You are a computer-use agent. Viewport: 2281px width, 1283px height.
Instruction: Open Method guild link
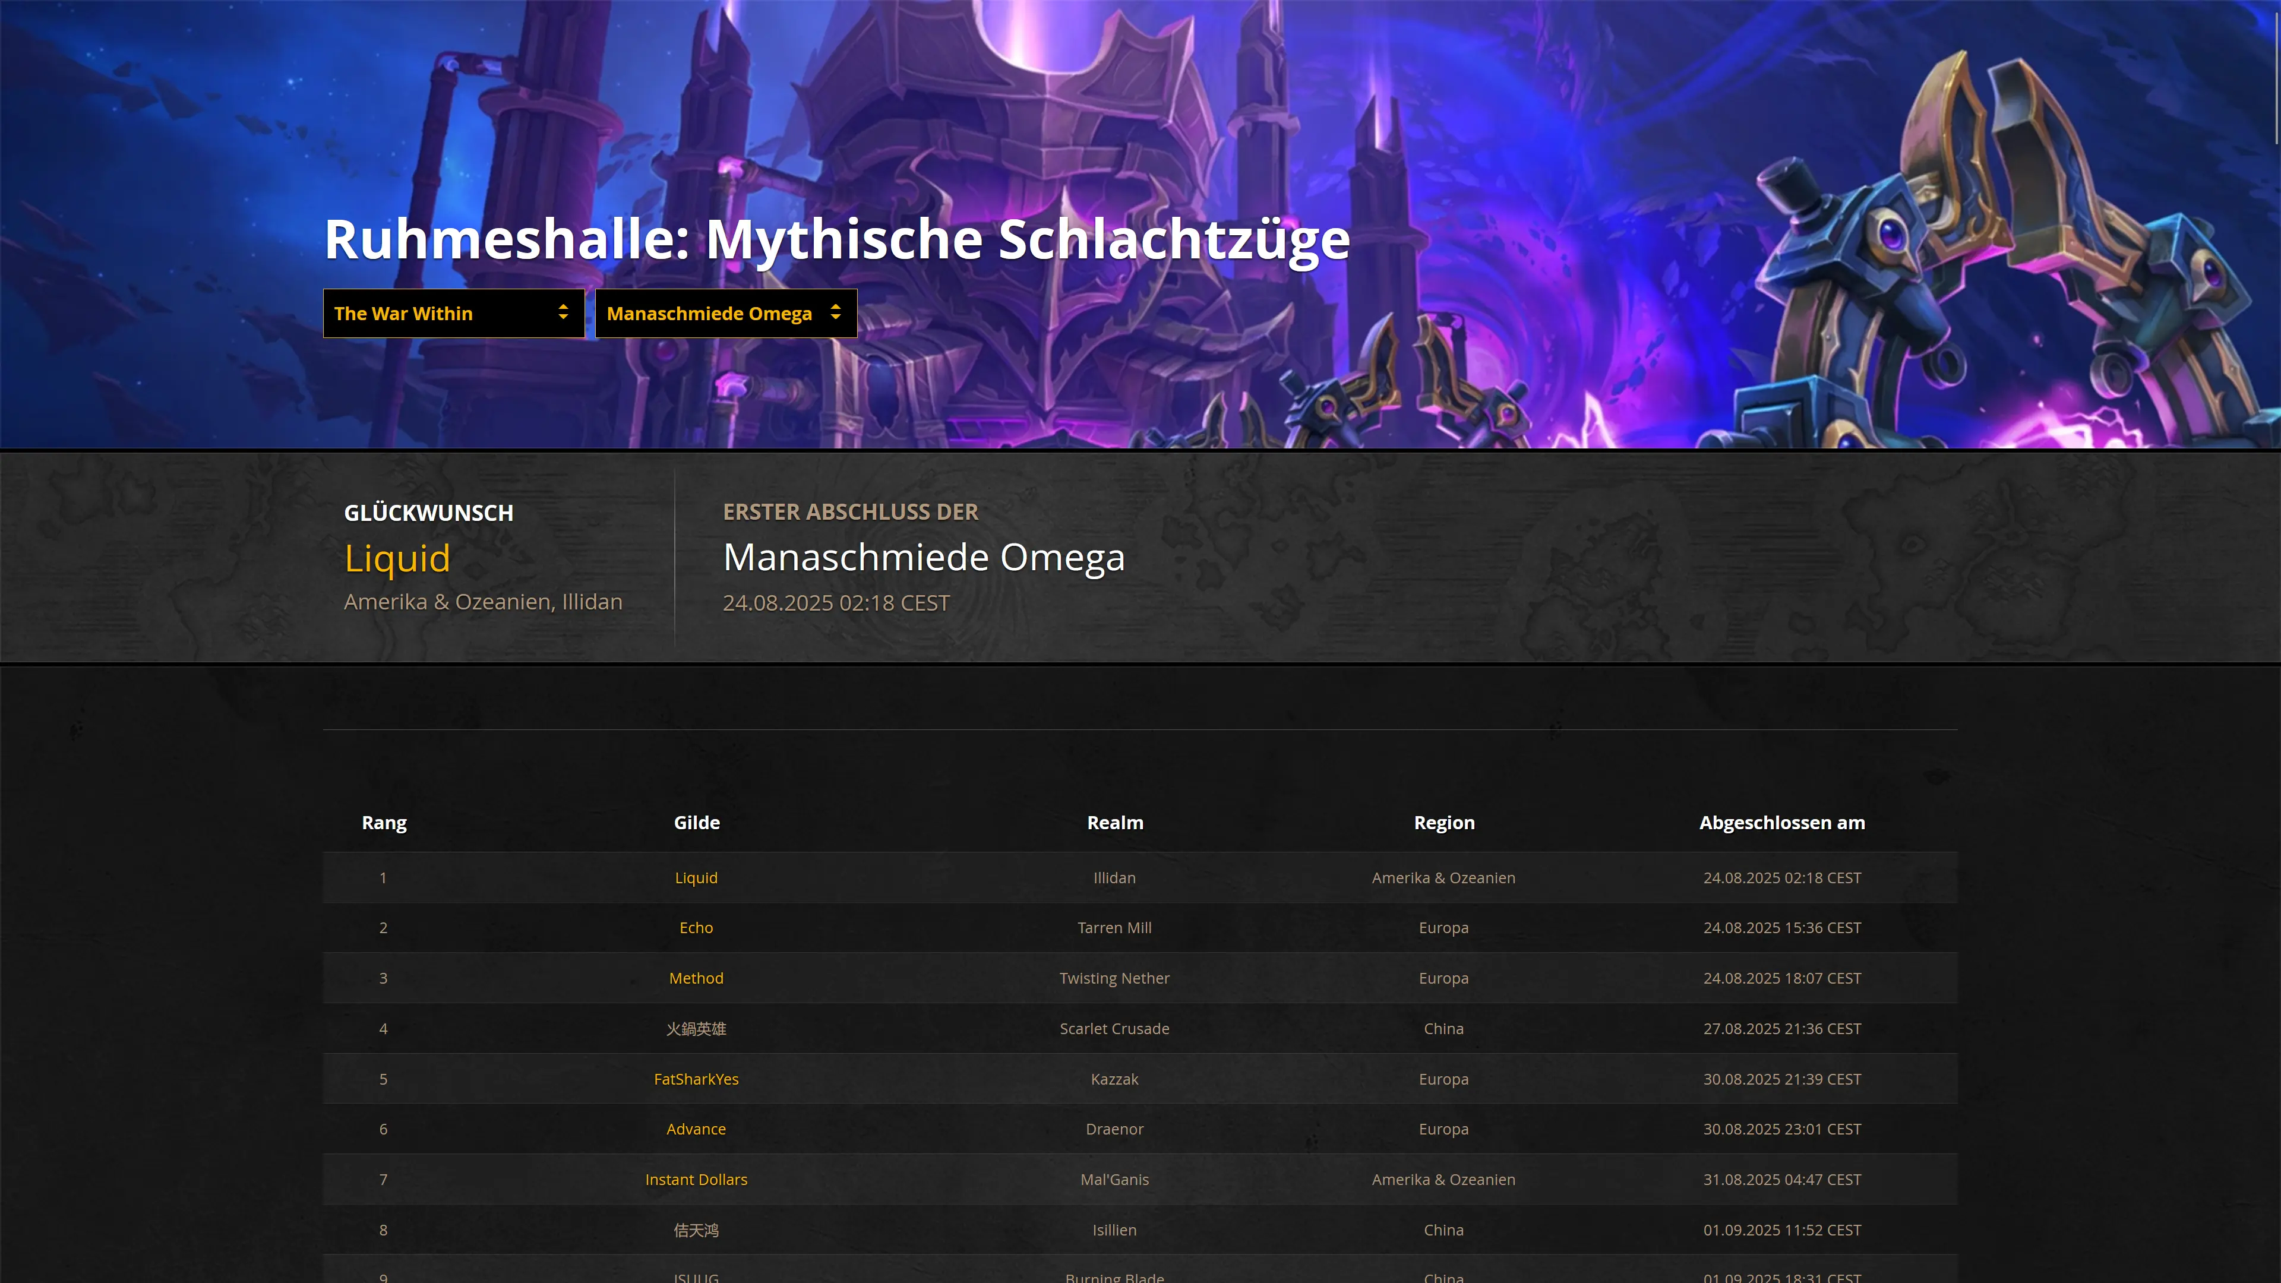click(696, 978)
